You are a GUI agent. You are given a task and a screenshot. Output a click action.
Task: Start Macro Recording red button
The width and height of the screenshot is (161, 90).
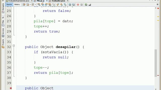pyautogui.click(x=78, y=4)
